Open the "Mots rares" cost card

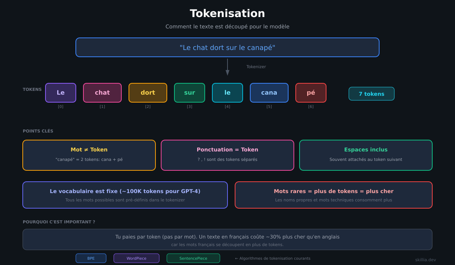point(334,195)
